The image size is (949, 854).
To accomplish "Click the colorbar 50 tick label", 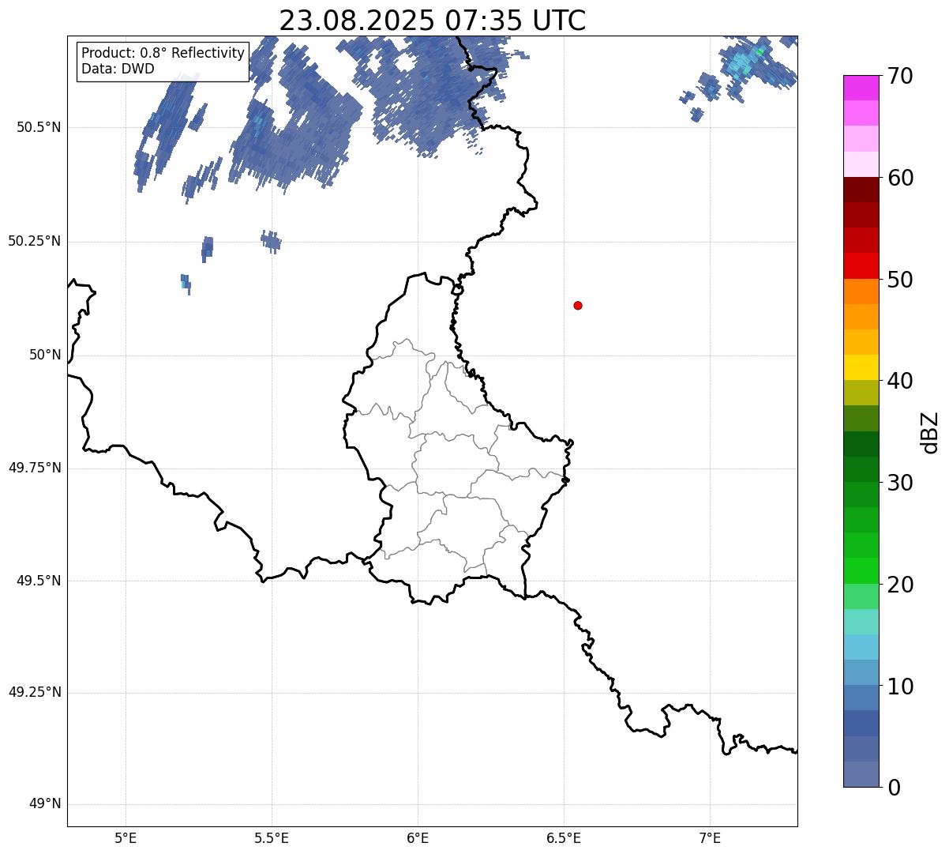I will [900, 280].
